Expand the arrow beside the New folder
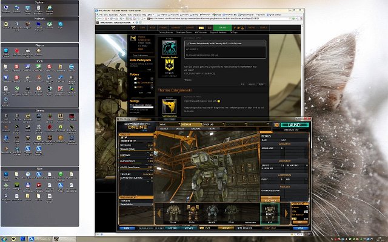The image size is (388, 242). (x=152, y=79)
